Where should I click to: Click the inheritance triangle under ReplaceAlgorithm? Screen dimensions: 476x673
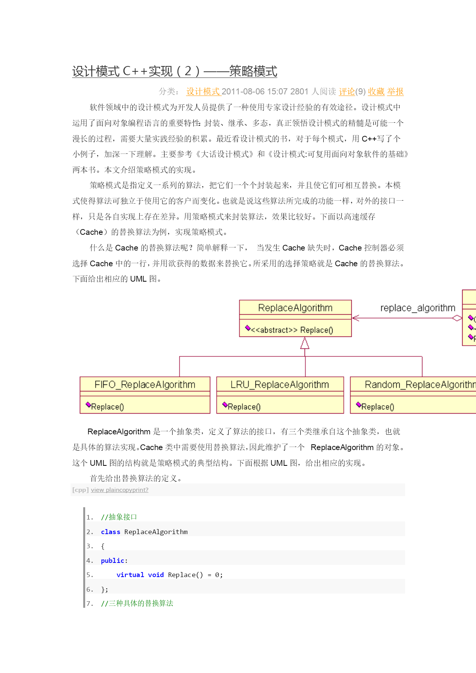pos(305,343)
